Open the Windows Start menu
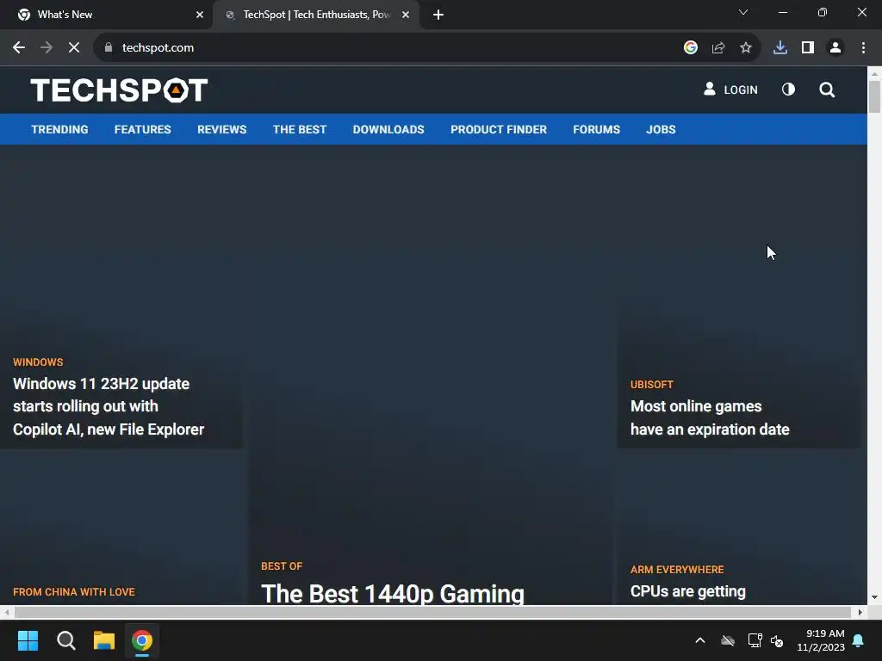This screenshot has width=882, height=661. click(x=28, y=640)
